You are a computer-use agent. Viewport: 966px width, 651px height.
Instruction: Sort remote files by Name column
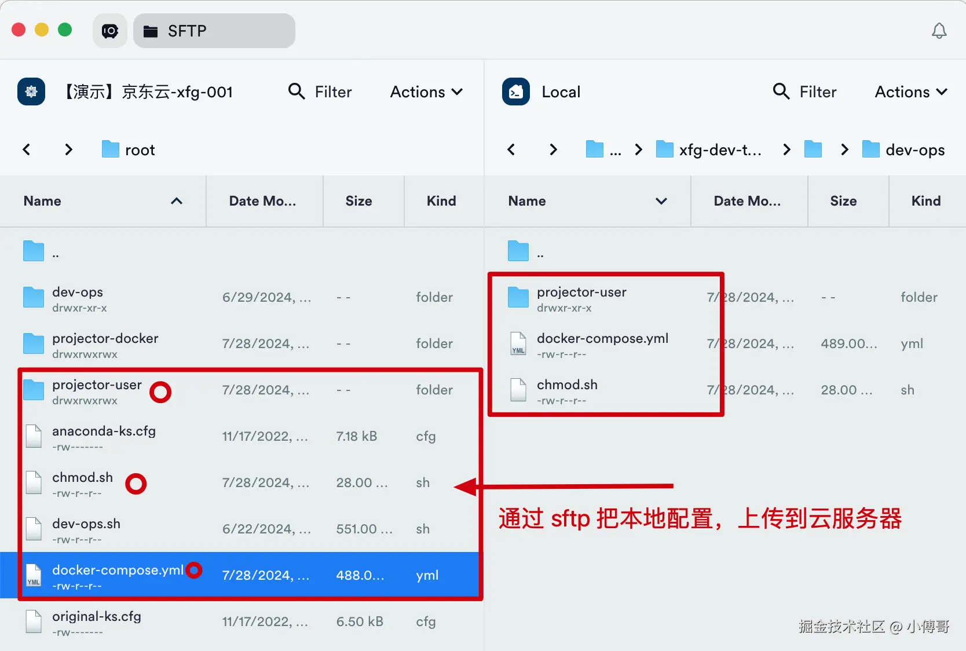pos(103,201)
